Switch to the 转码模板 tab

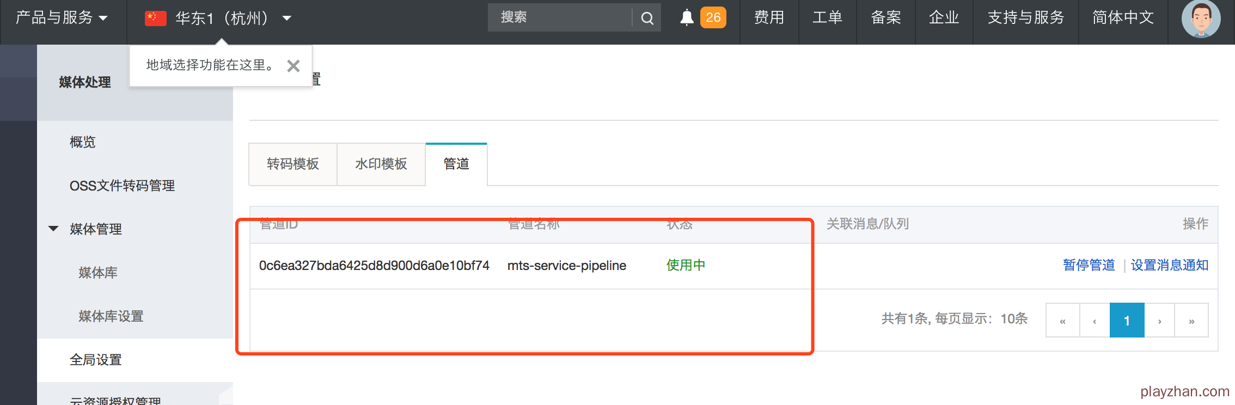293,164
